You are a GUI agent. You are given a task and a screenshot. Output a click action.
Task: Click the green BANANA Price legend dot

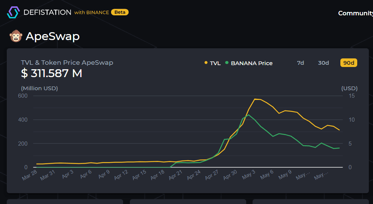227,63
